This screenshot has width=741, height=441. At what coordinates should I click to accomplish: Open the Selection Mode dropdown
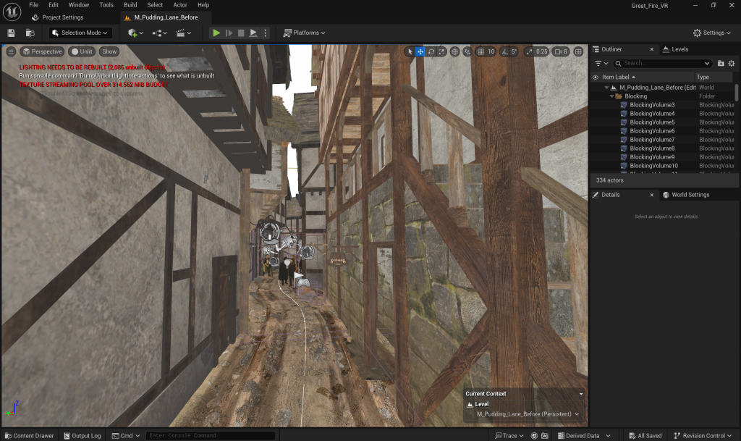click(x=80, y=33)
